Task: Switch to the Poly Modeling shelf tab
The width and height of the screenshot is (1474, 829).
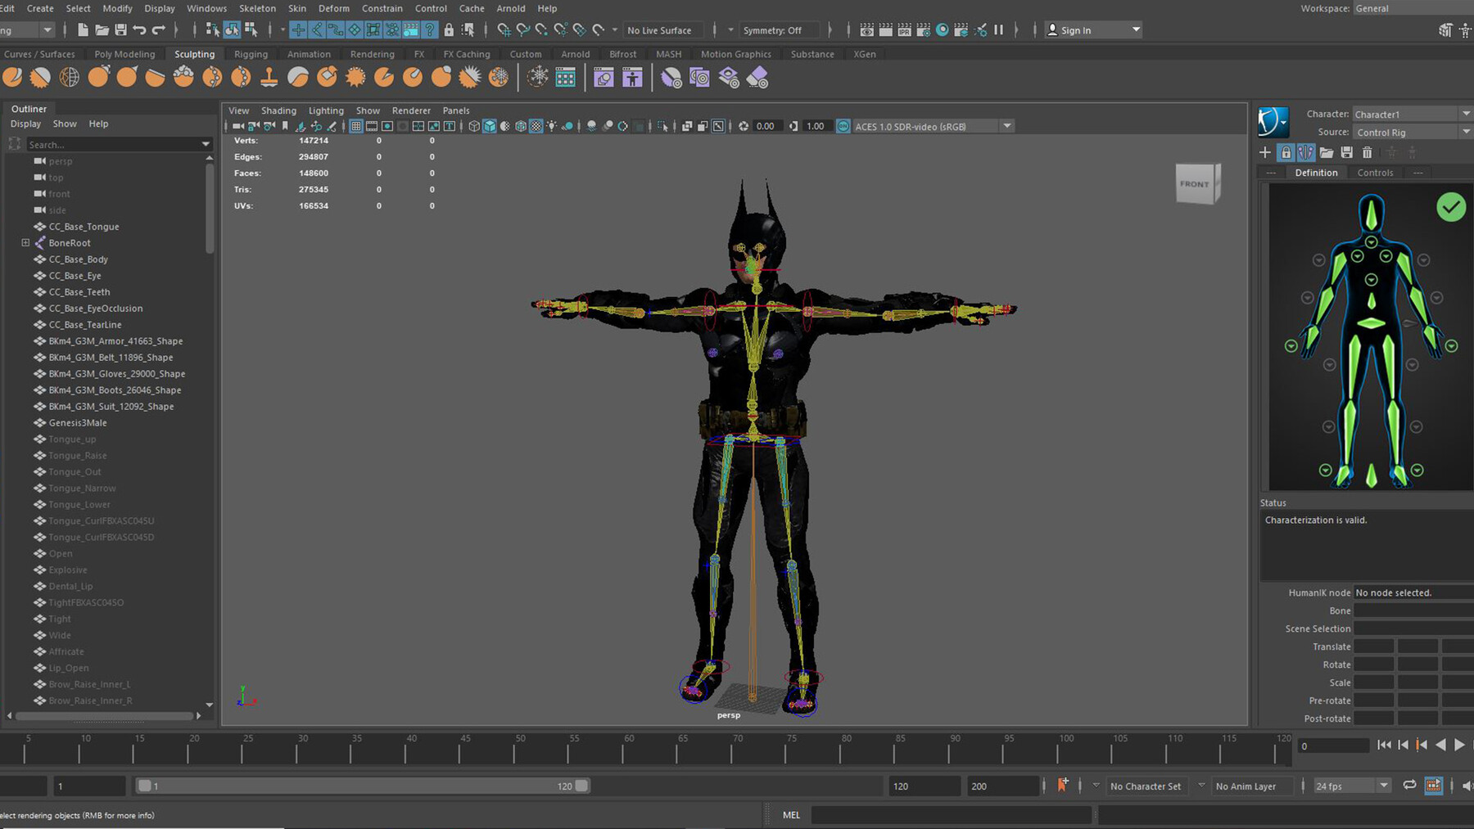Action: (124, 54)
